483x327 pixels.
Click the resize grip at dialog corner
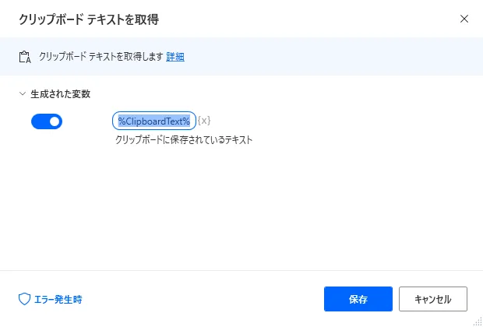(477, 321)
